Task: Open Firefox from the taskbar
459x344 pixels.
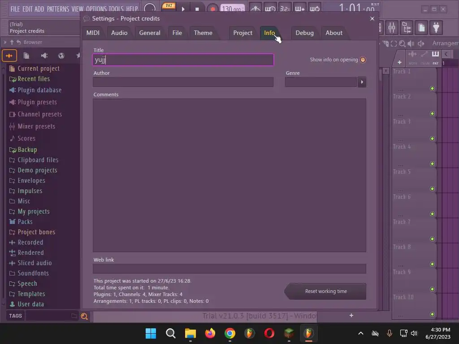Action: [210, 333]
